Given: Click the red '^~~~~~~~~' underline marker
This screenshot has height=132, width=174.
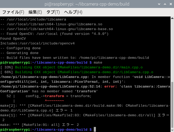Looking at the screenshot, I should [54, 101].
